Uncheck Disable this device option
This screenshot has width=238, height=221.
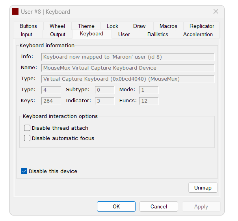(x=24, y=171)
